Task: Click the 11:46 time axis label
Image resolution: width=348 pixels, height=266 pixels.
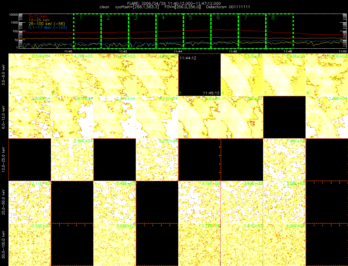Action: tap(233, 51)
